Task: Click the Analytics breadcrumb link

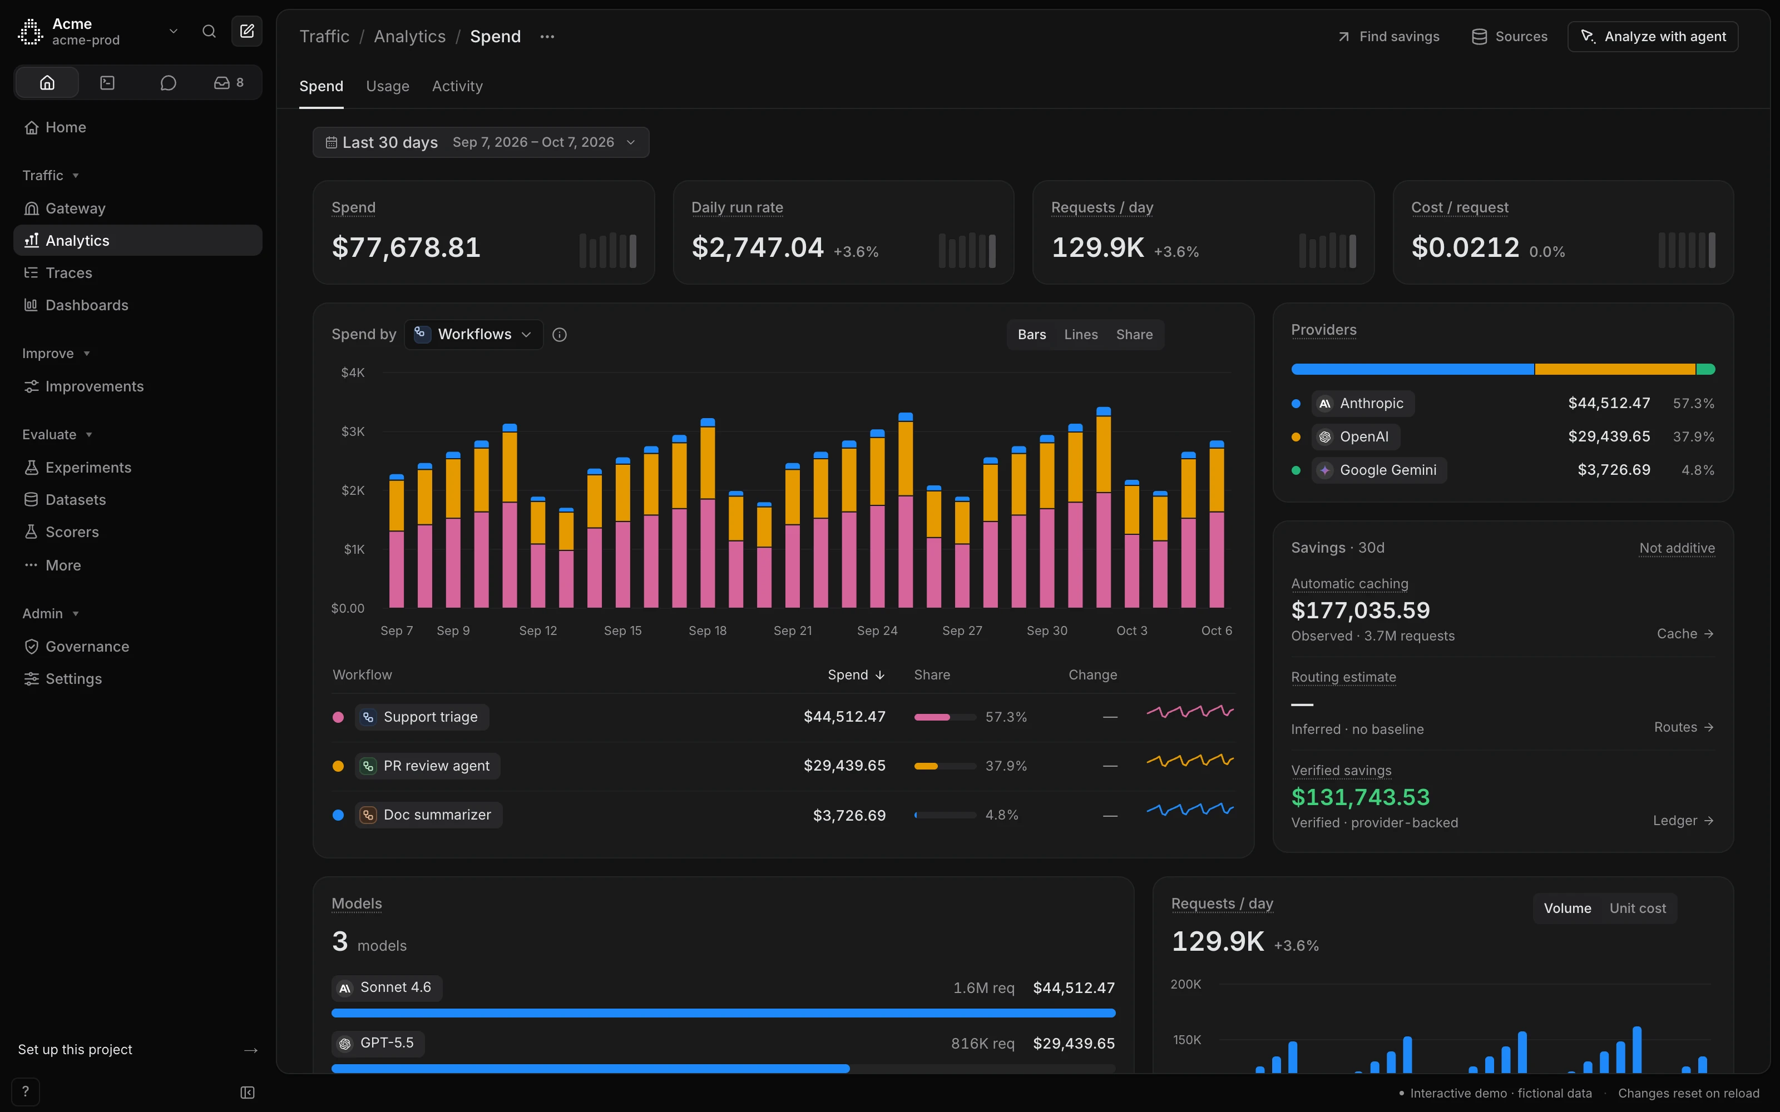Action: click(410, 37)
